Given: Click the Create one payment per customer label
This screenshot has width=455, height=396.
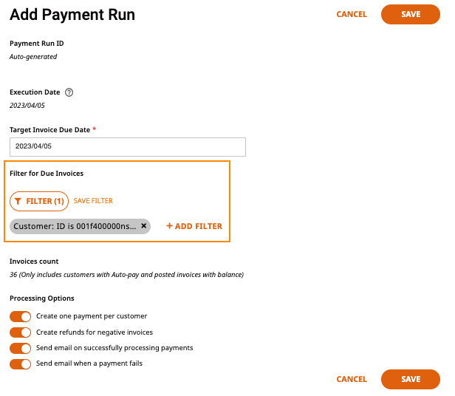Looking at the screenshot, I should pyautogui.click(x=92, y=316).
